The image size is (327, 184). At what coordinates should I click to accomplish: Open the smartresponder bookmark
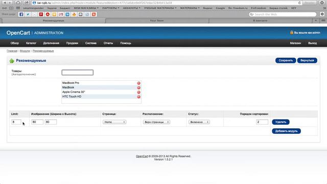pyautogui.click(x=33, y=8)
